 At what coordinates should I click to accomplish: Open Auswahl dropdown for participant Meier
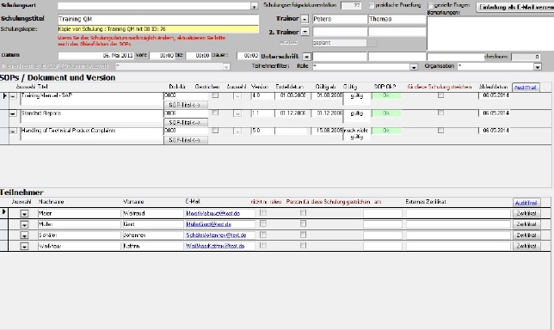click(x=24, y=213)
